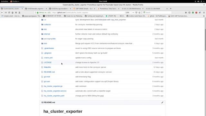The width and height of the screenshot is (206, 116).
Task: Open commit 'change license to Apache 2.0'
Action: [x=87, y=63]
